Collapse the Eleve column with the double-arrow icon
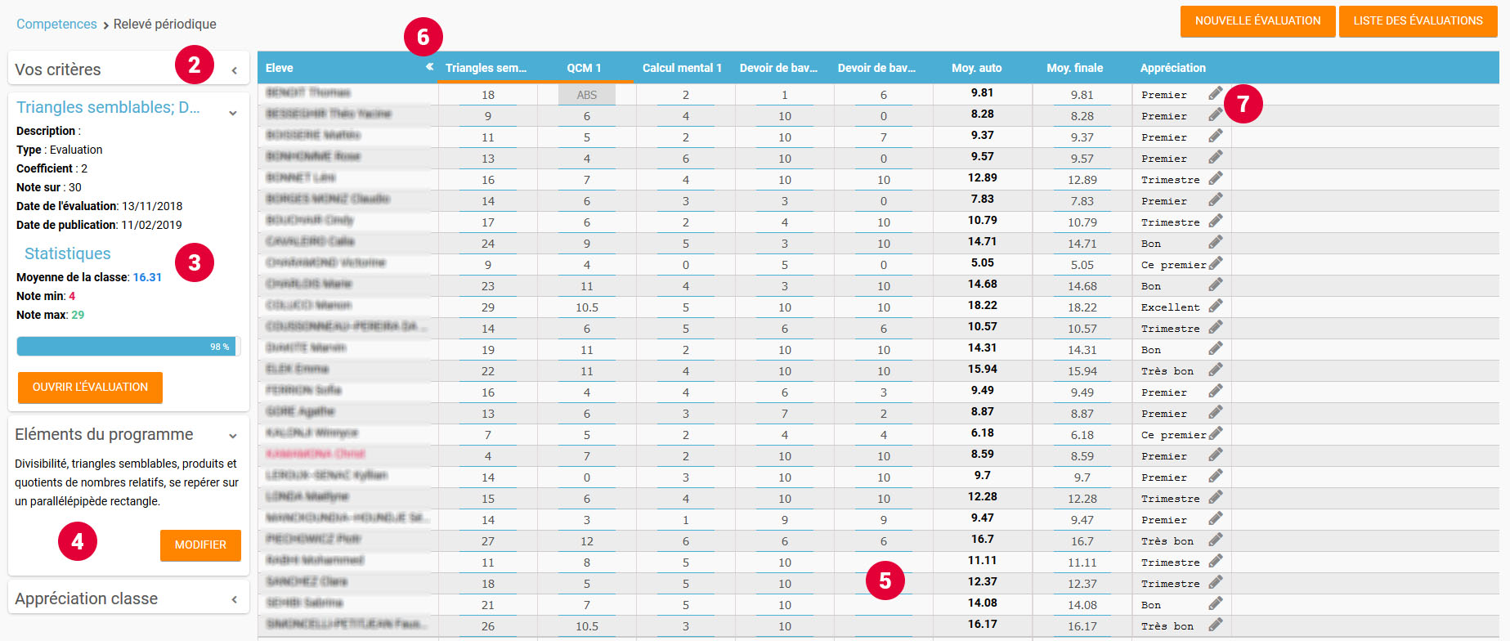Image resolution: width=1510 pixels, height=641 pixels. pyautogui.click(x=429, y=67)
